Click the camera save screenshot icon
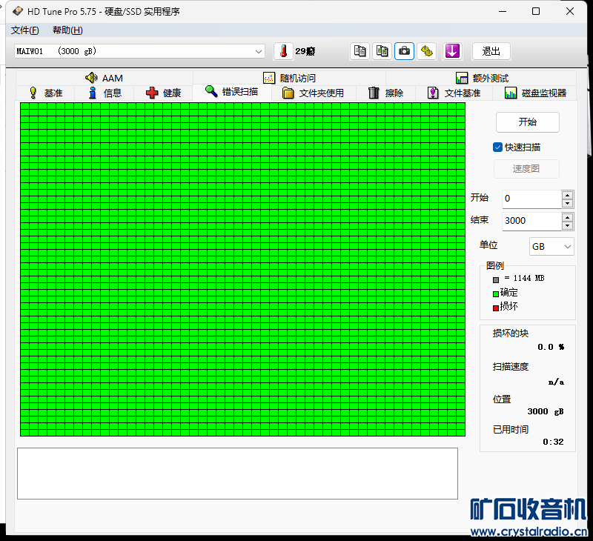The width and height of the screenshot is (593, 541). point(404,51)
